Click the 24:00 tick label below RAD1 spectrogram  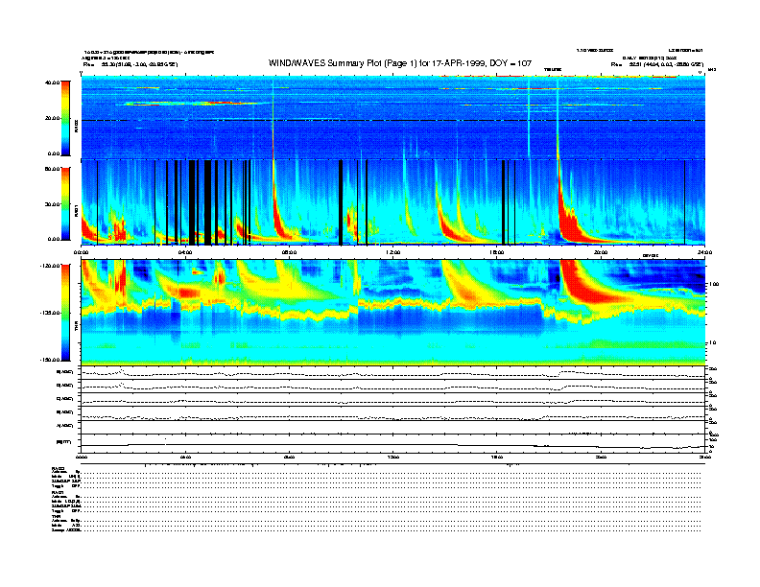704,252
